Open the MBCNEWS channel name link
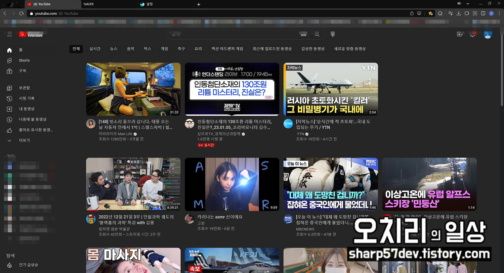The height and width of the screenshot is (273, 504). [x=305, y=229]
